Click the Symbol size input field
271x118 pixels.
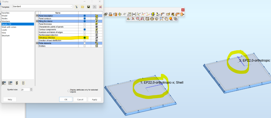point(25,90)
